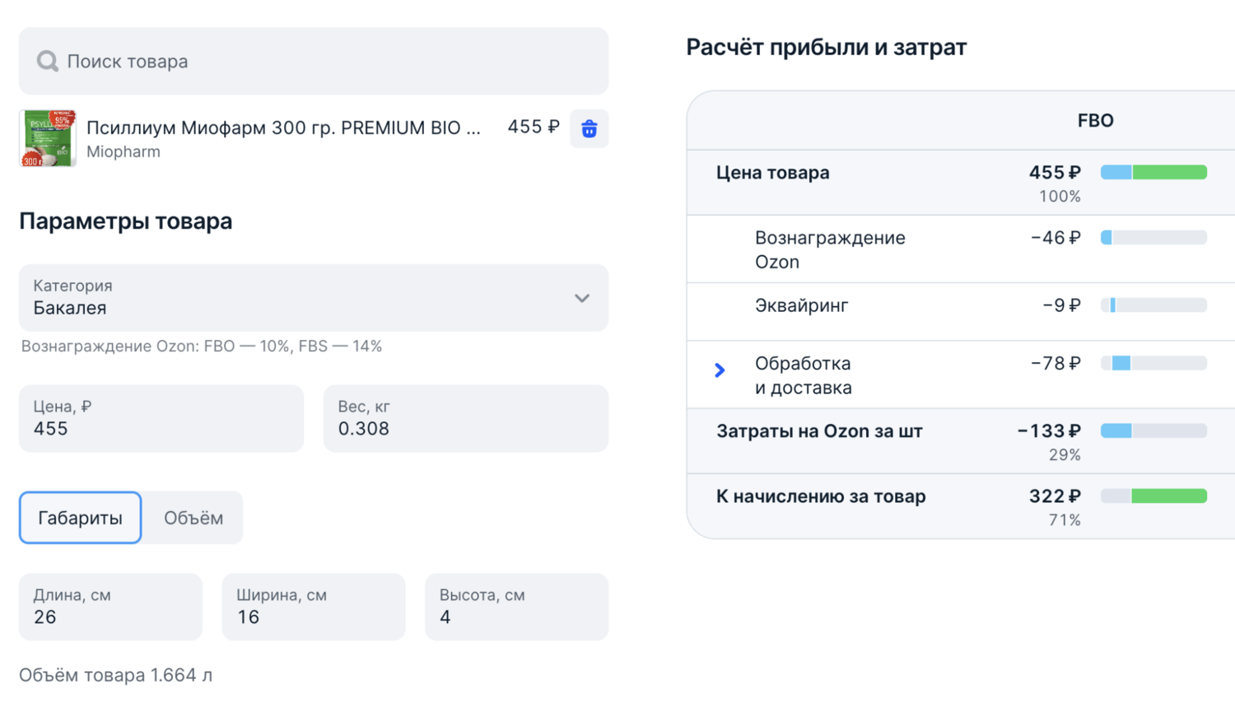The image size is (1235, 721).
Task: Switch to the Габариты tab
Action: [x=80, y=518]
